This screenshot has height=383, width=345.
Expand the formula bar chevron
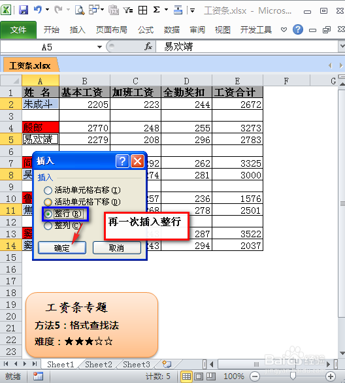[342, 46]
